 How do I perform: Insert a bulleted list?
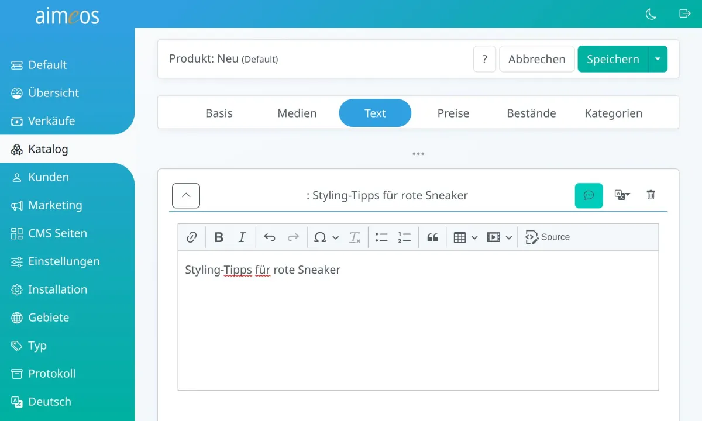[381, 237]
